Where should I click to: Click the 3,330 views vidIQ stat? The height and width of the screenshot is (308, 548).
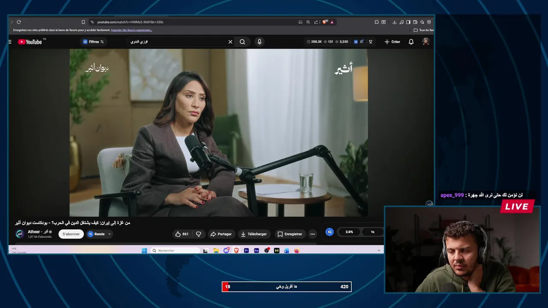point(341,41)
